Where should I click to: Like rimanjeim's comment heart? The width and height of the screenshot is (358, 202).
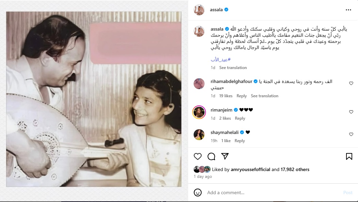coord(351,112)
